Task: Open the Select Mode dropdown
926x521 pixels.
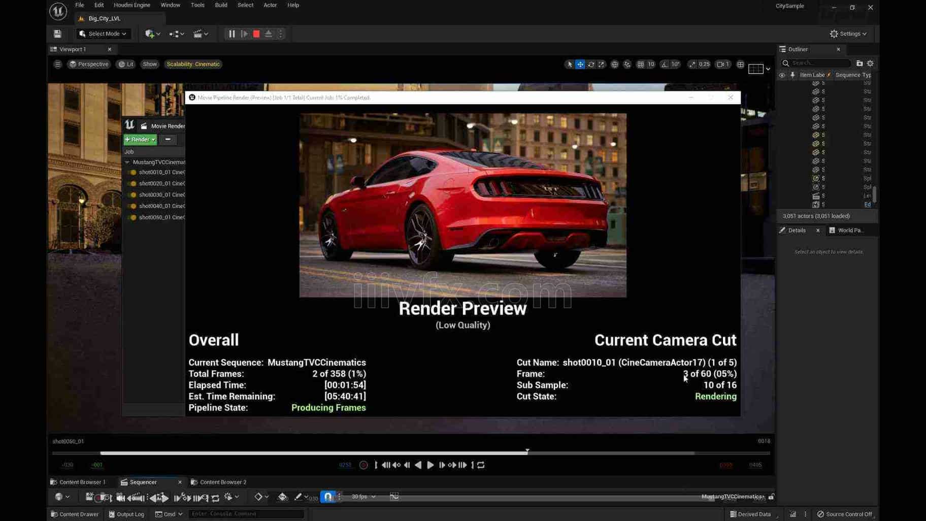Action: [104, 34]
